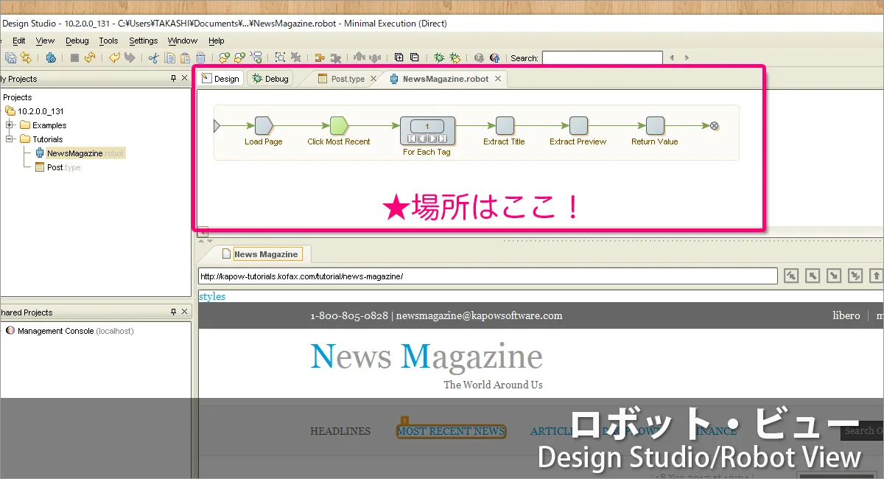Click the Delete trash can icon
The image size is (884, 479).
(x=200, y=57)
